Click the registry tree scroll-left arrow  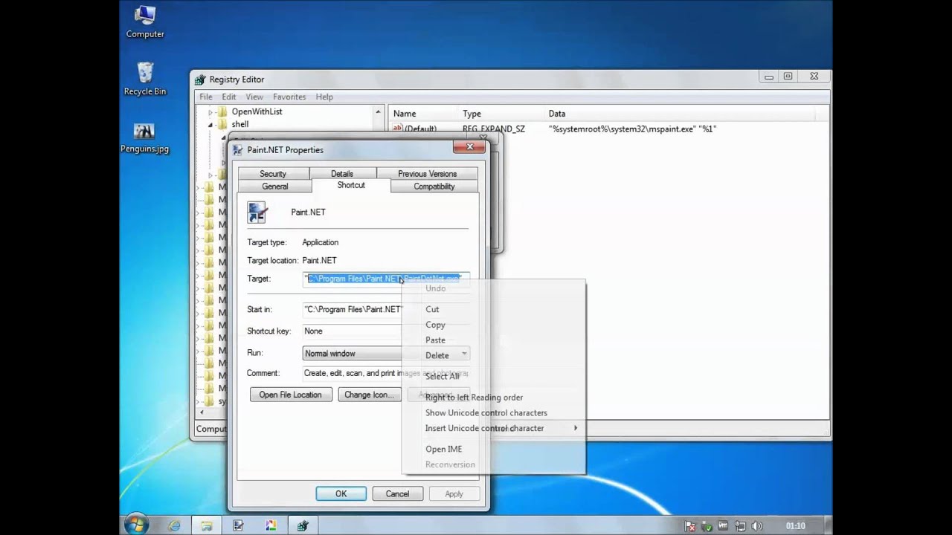click(x=202, y=412)
